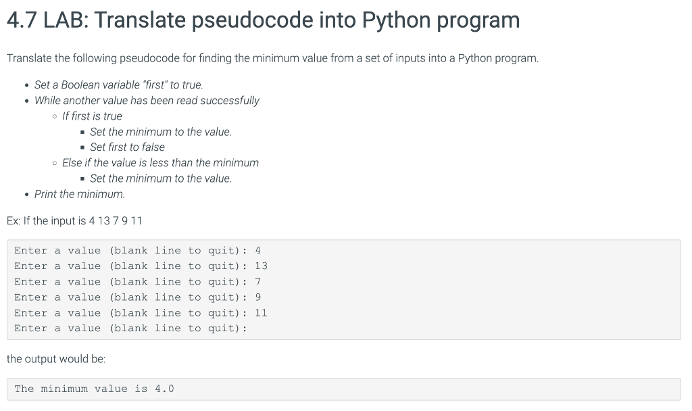
Task: Click the "While another value has been read successfully" bullet
Action: pos(146,100)
